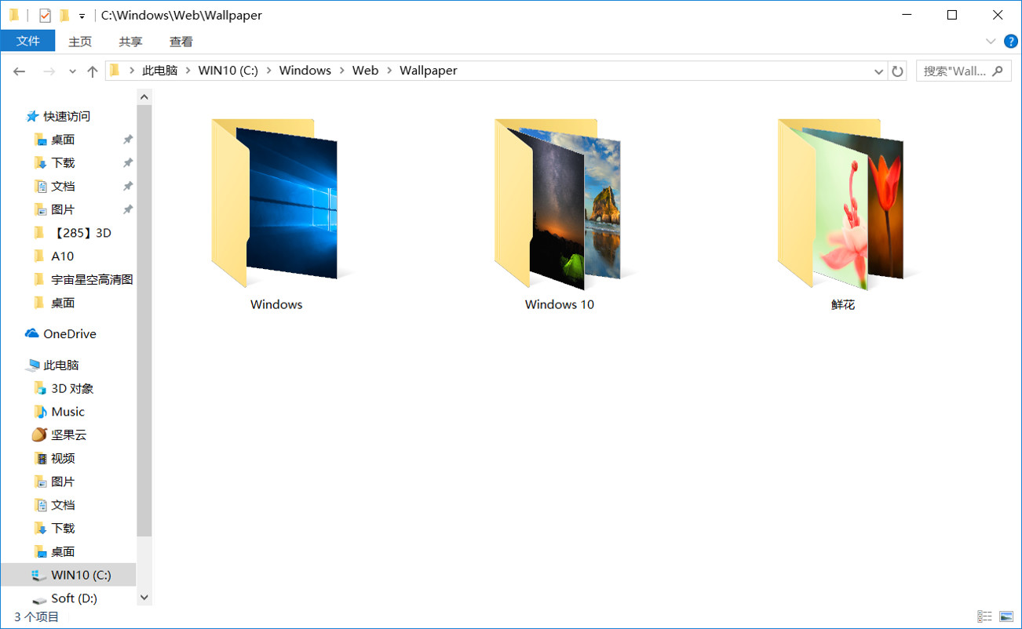Click the Music folder note icon
Screen dimensions: 1022x629
tap(41, 412)
